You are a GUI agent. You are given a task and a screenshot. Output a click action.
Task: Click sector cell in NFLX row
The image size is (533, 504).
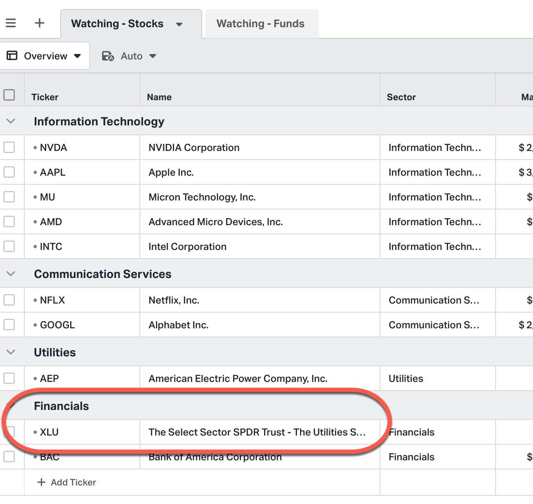(x=437, y=300)
